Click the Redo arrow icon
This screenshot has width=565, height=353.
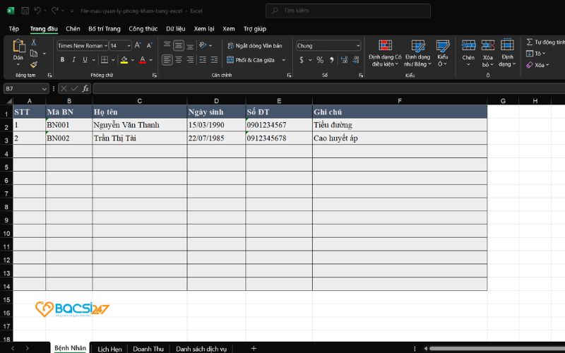pyautogui.click(x=55, y=11)
